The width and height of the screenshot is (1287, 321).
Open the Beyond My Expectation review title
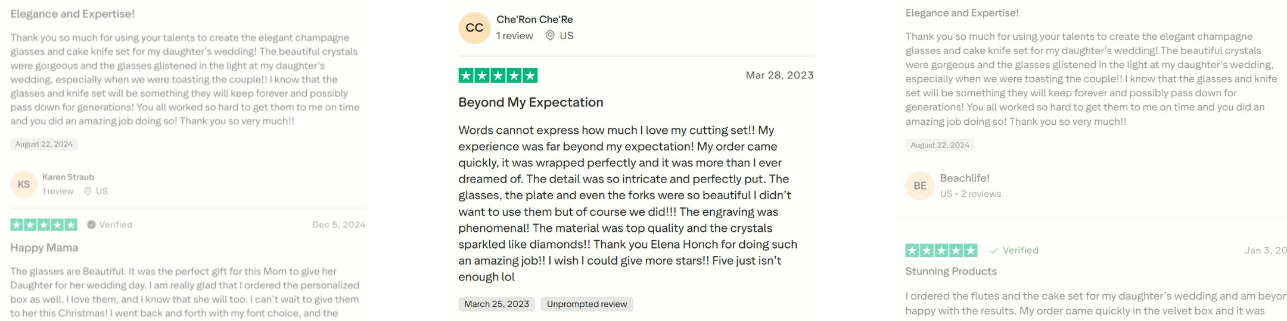(x=530, y=102)
